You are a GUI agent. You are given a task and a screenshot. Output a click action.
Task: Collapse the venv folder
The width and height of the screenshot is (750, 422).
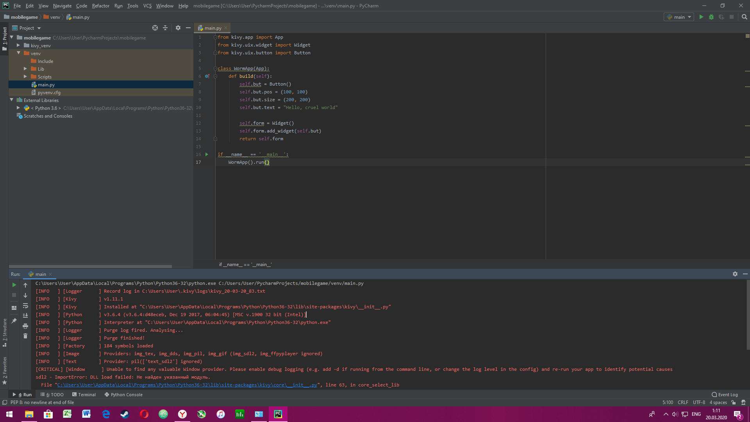(18, 53)
